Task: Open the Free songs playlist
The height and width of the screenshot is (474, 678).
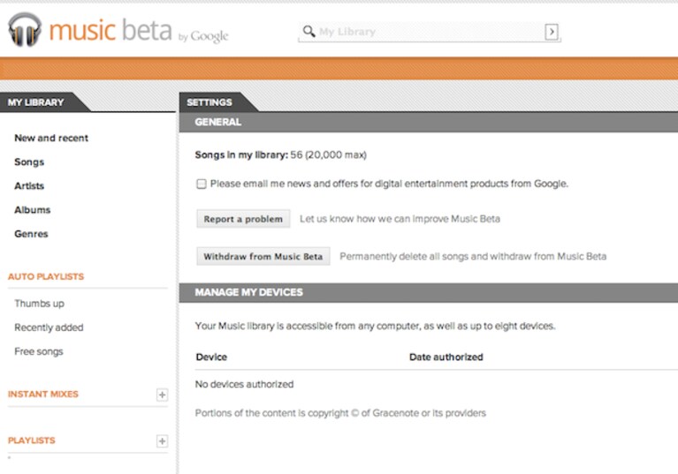Action: (x=39, y=351)
